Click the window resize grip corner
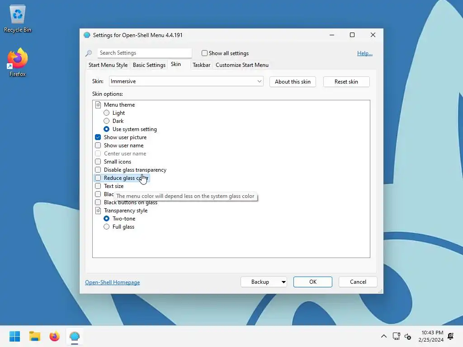The height and width of the screenshot is (347, 463). click(x=380, y=291)
